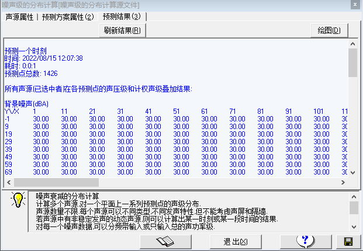The width and height of the screenshot is (363, 251).
Task: Click row label 69 in table
Action: tap(8, 172)
